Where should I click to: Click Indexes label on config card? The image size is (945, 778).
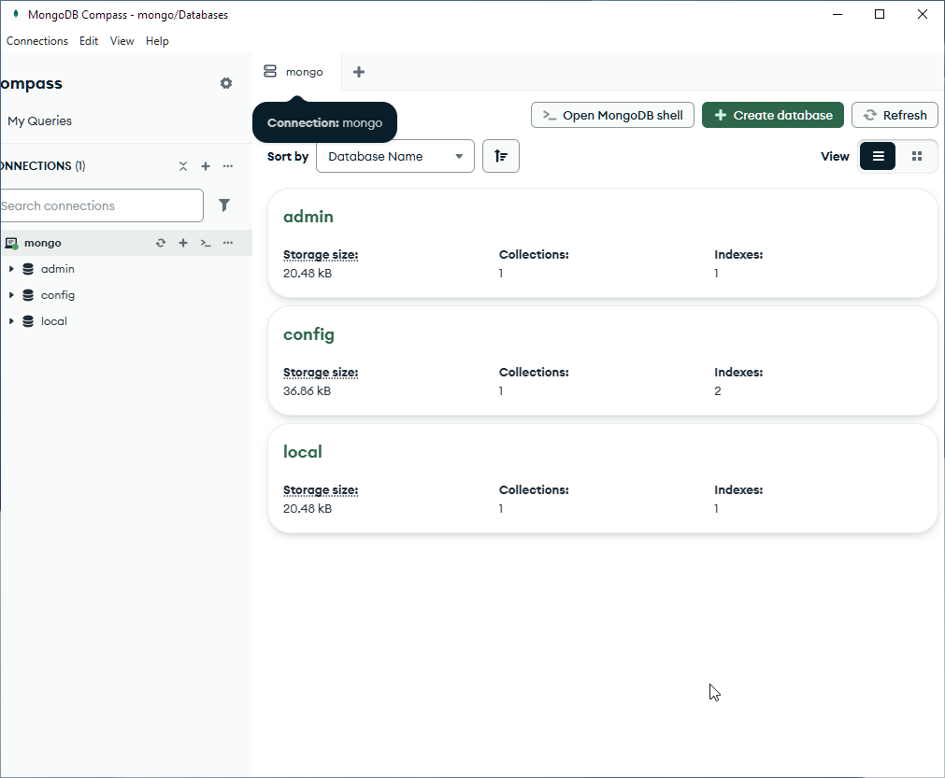[738, 372]
